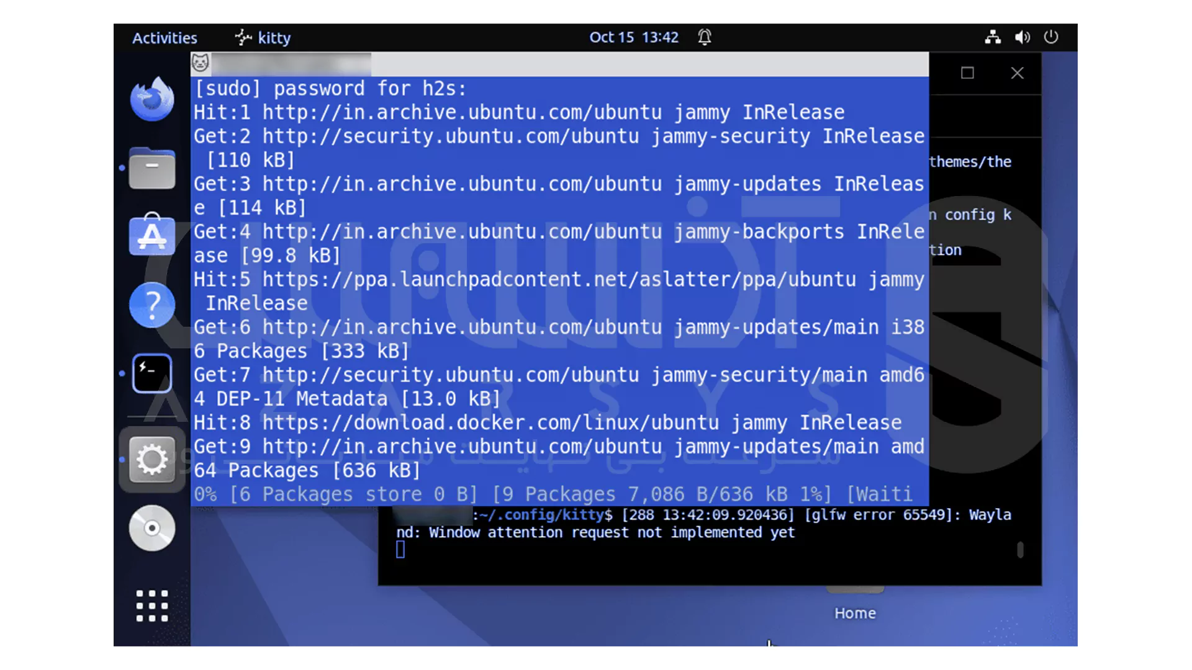Show Applications grid button
Viewport: 1192px width, 670px height.
(152, 605)
